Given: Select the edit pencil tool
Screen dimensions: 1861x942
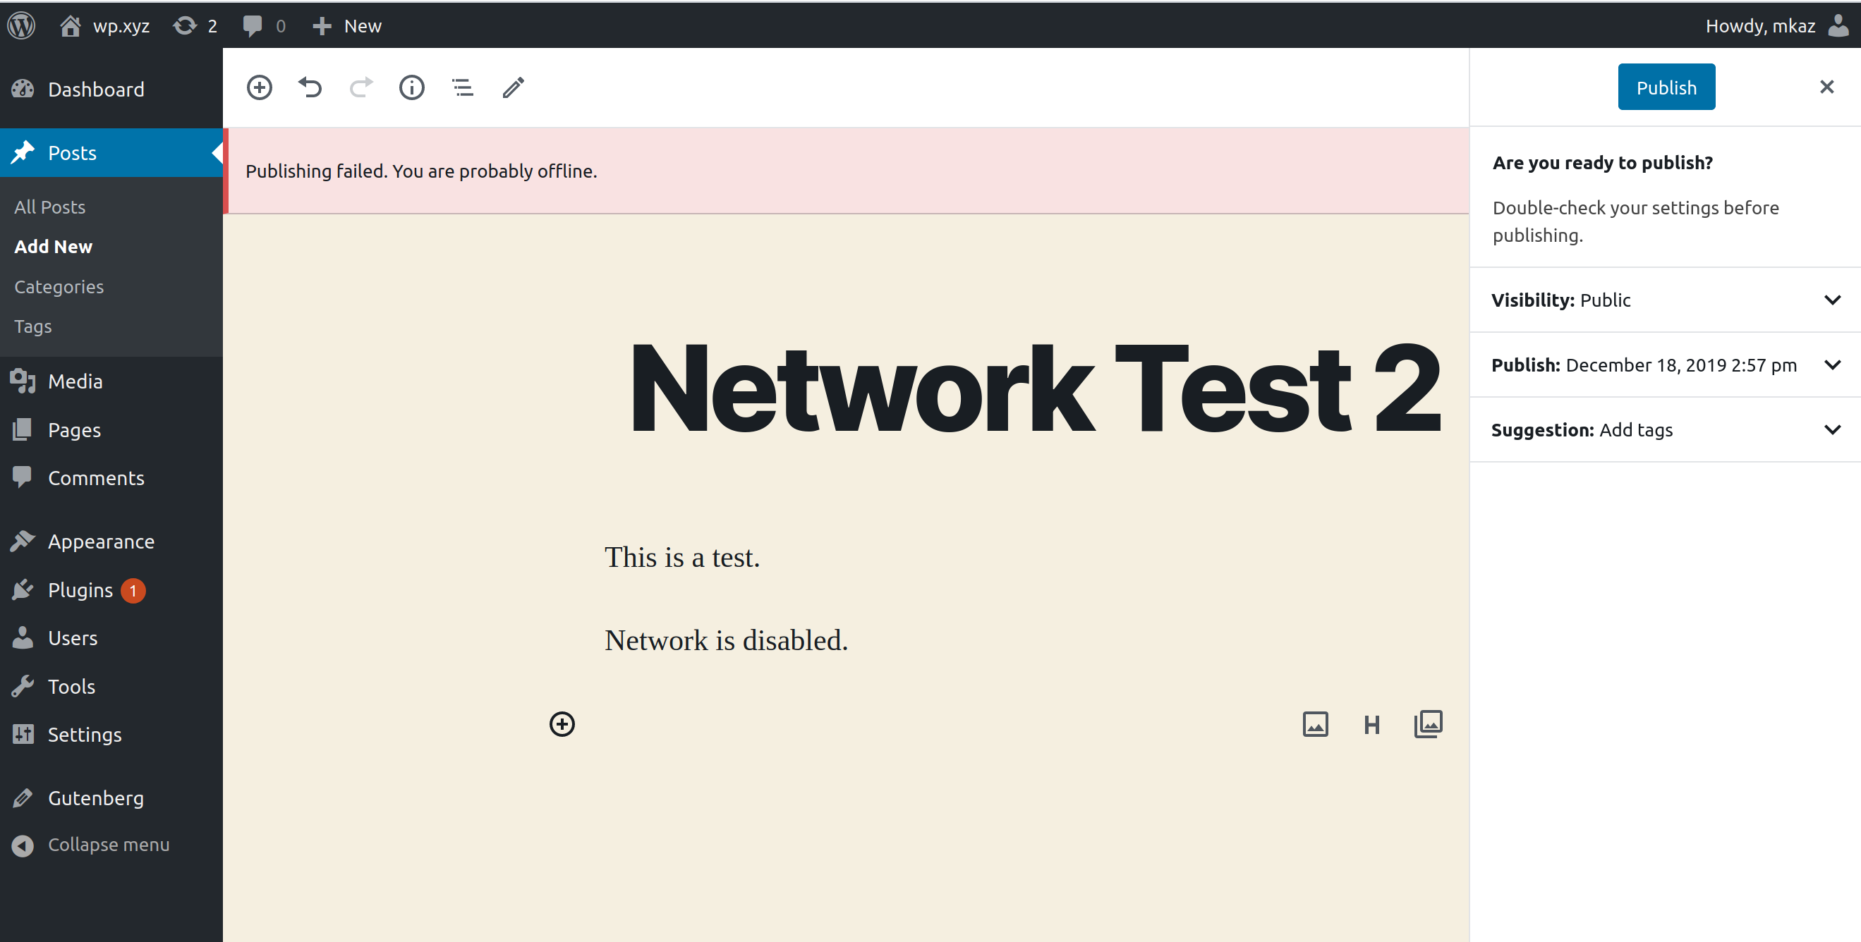Looking at the screenshot, I should 512,87.
